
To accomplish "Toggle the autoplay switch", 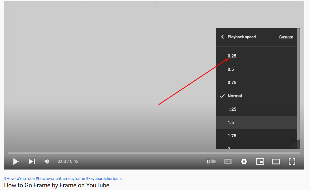I will tap(210, 162).
